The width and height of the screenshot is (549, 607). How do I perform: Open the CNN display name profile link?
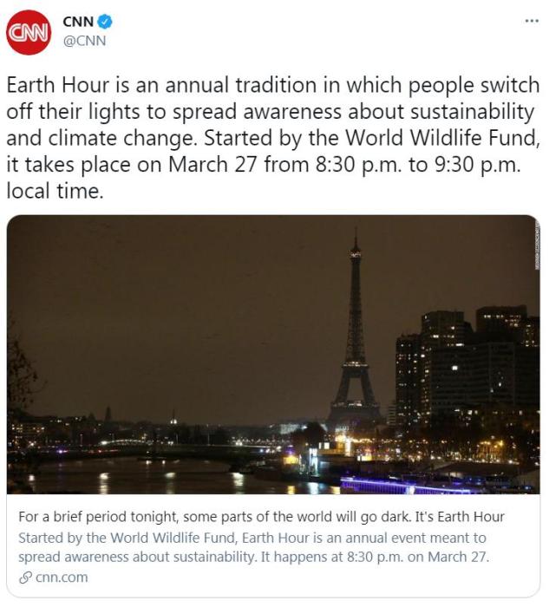(78, 22)
